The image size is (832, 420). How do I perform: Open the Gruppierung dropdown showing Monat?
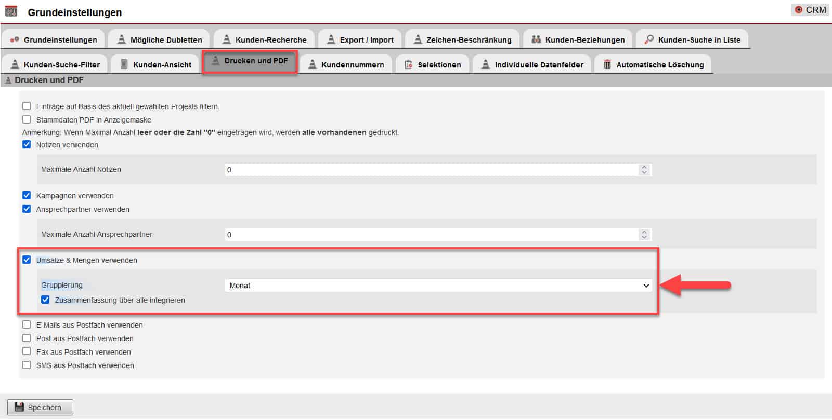pyautogui.click(x=438, y=286)
